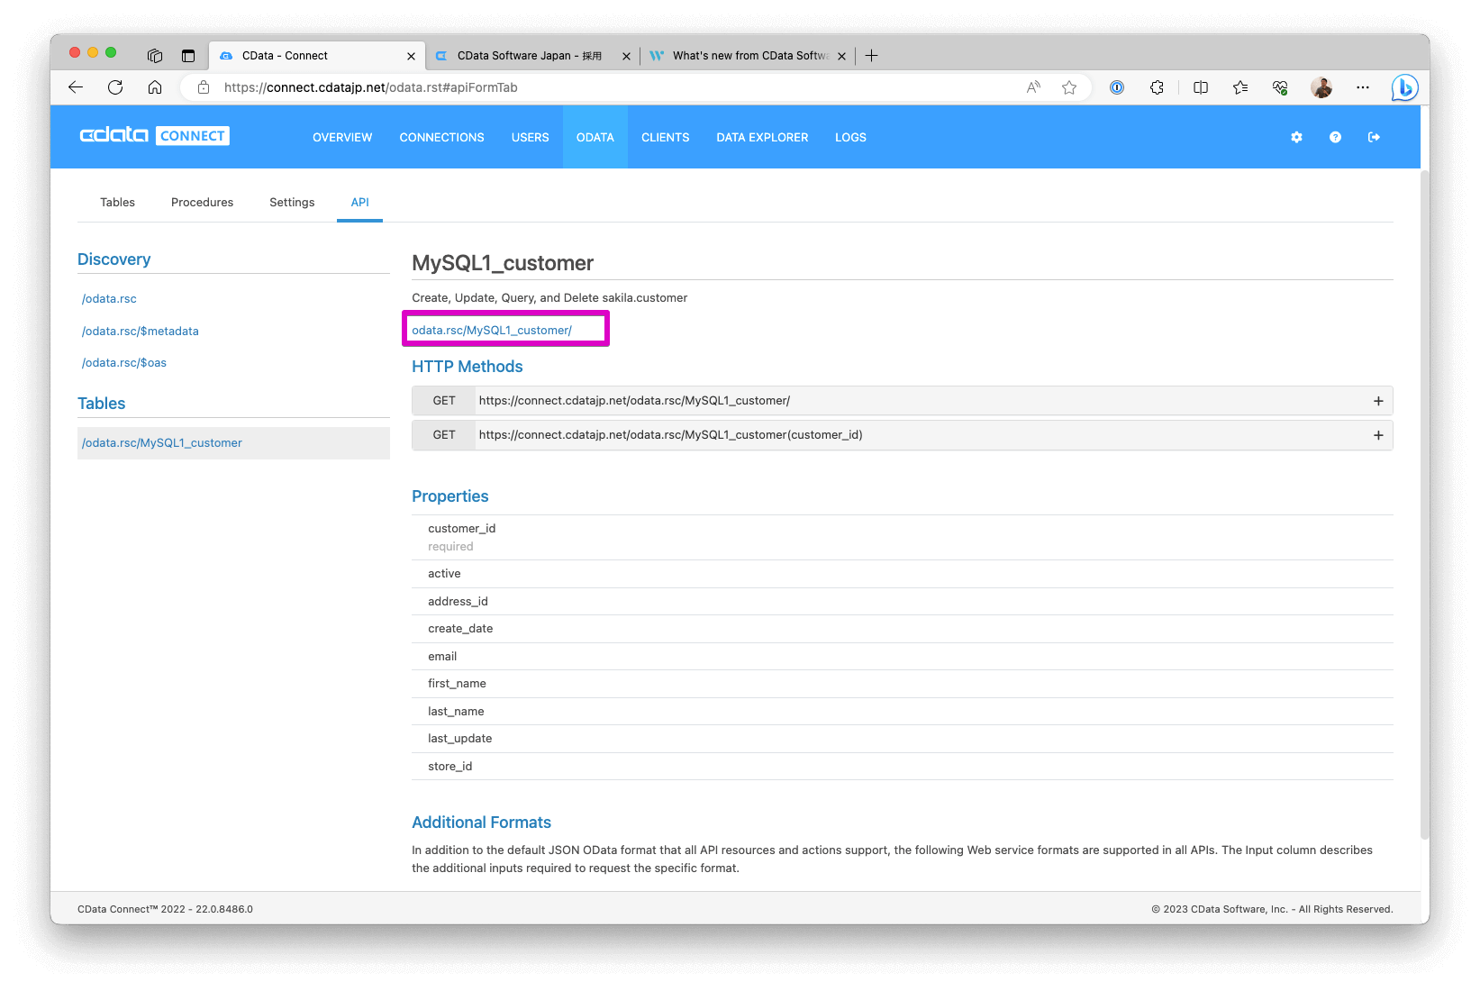
Task: Click the active property row
Action: click(902, 574)
